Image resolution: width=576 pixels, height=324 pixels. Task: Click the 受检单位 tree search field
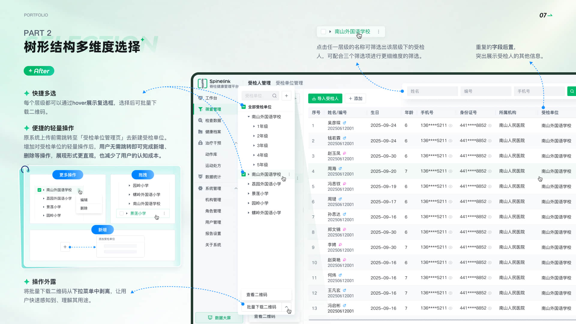click(260, 96)
